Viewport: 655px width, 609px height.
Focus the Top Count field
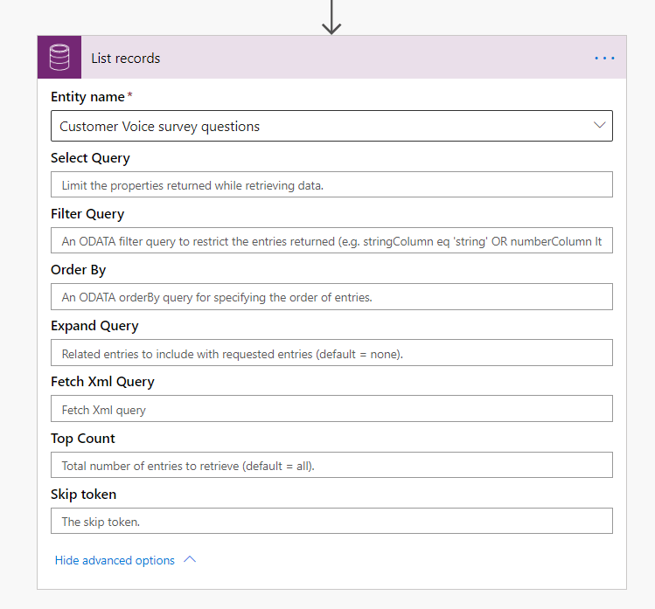tap(331, 465)
